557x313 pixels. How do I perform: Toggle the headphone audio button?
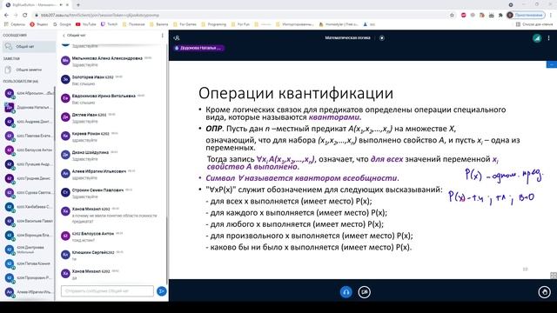pos(346,292)
